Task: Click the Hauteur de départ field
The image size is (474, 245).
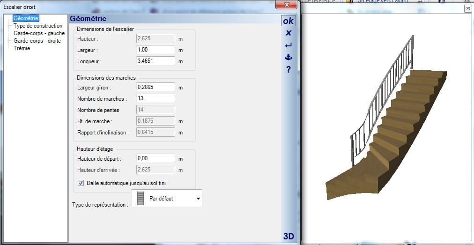Action: (x=156, y=158)
